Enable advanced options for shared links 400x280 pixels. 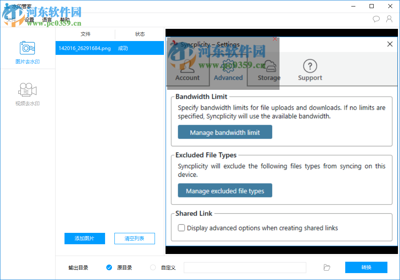coord(181,228)
